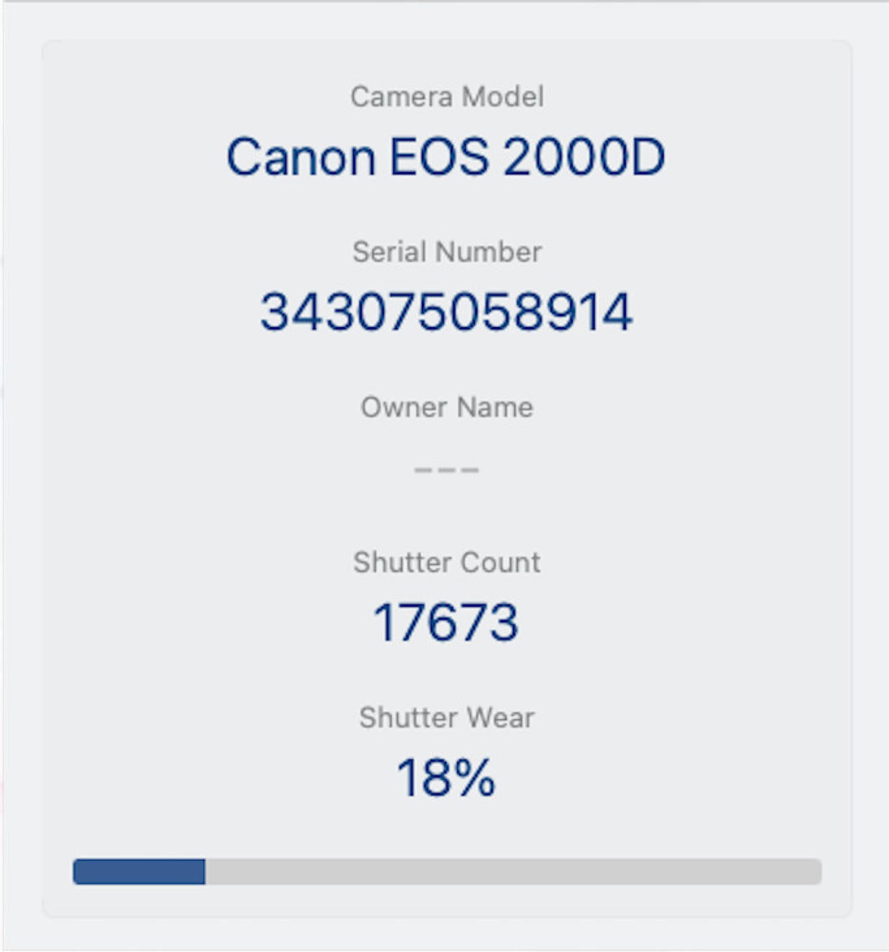Click the Camera Model label
Screen dimensions: 889x952
tap(447, 97)
